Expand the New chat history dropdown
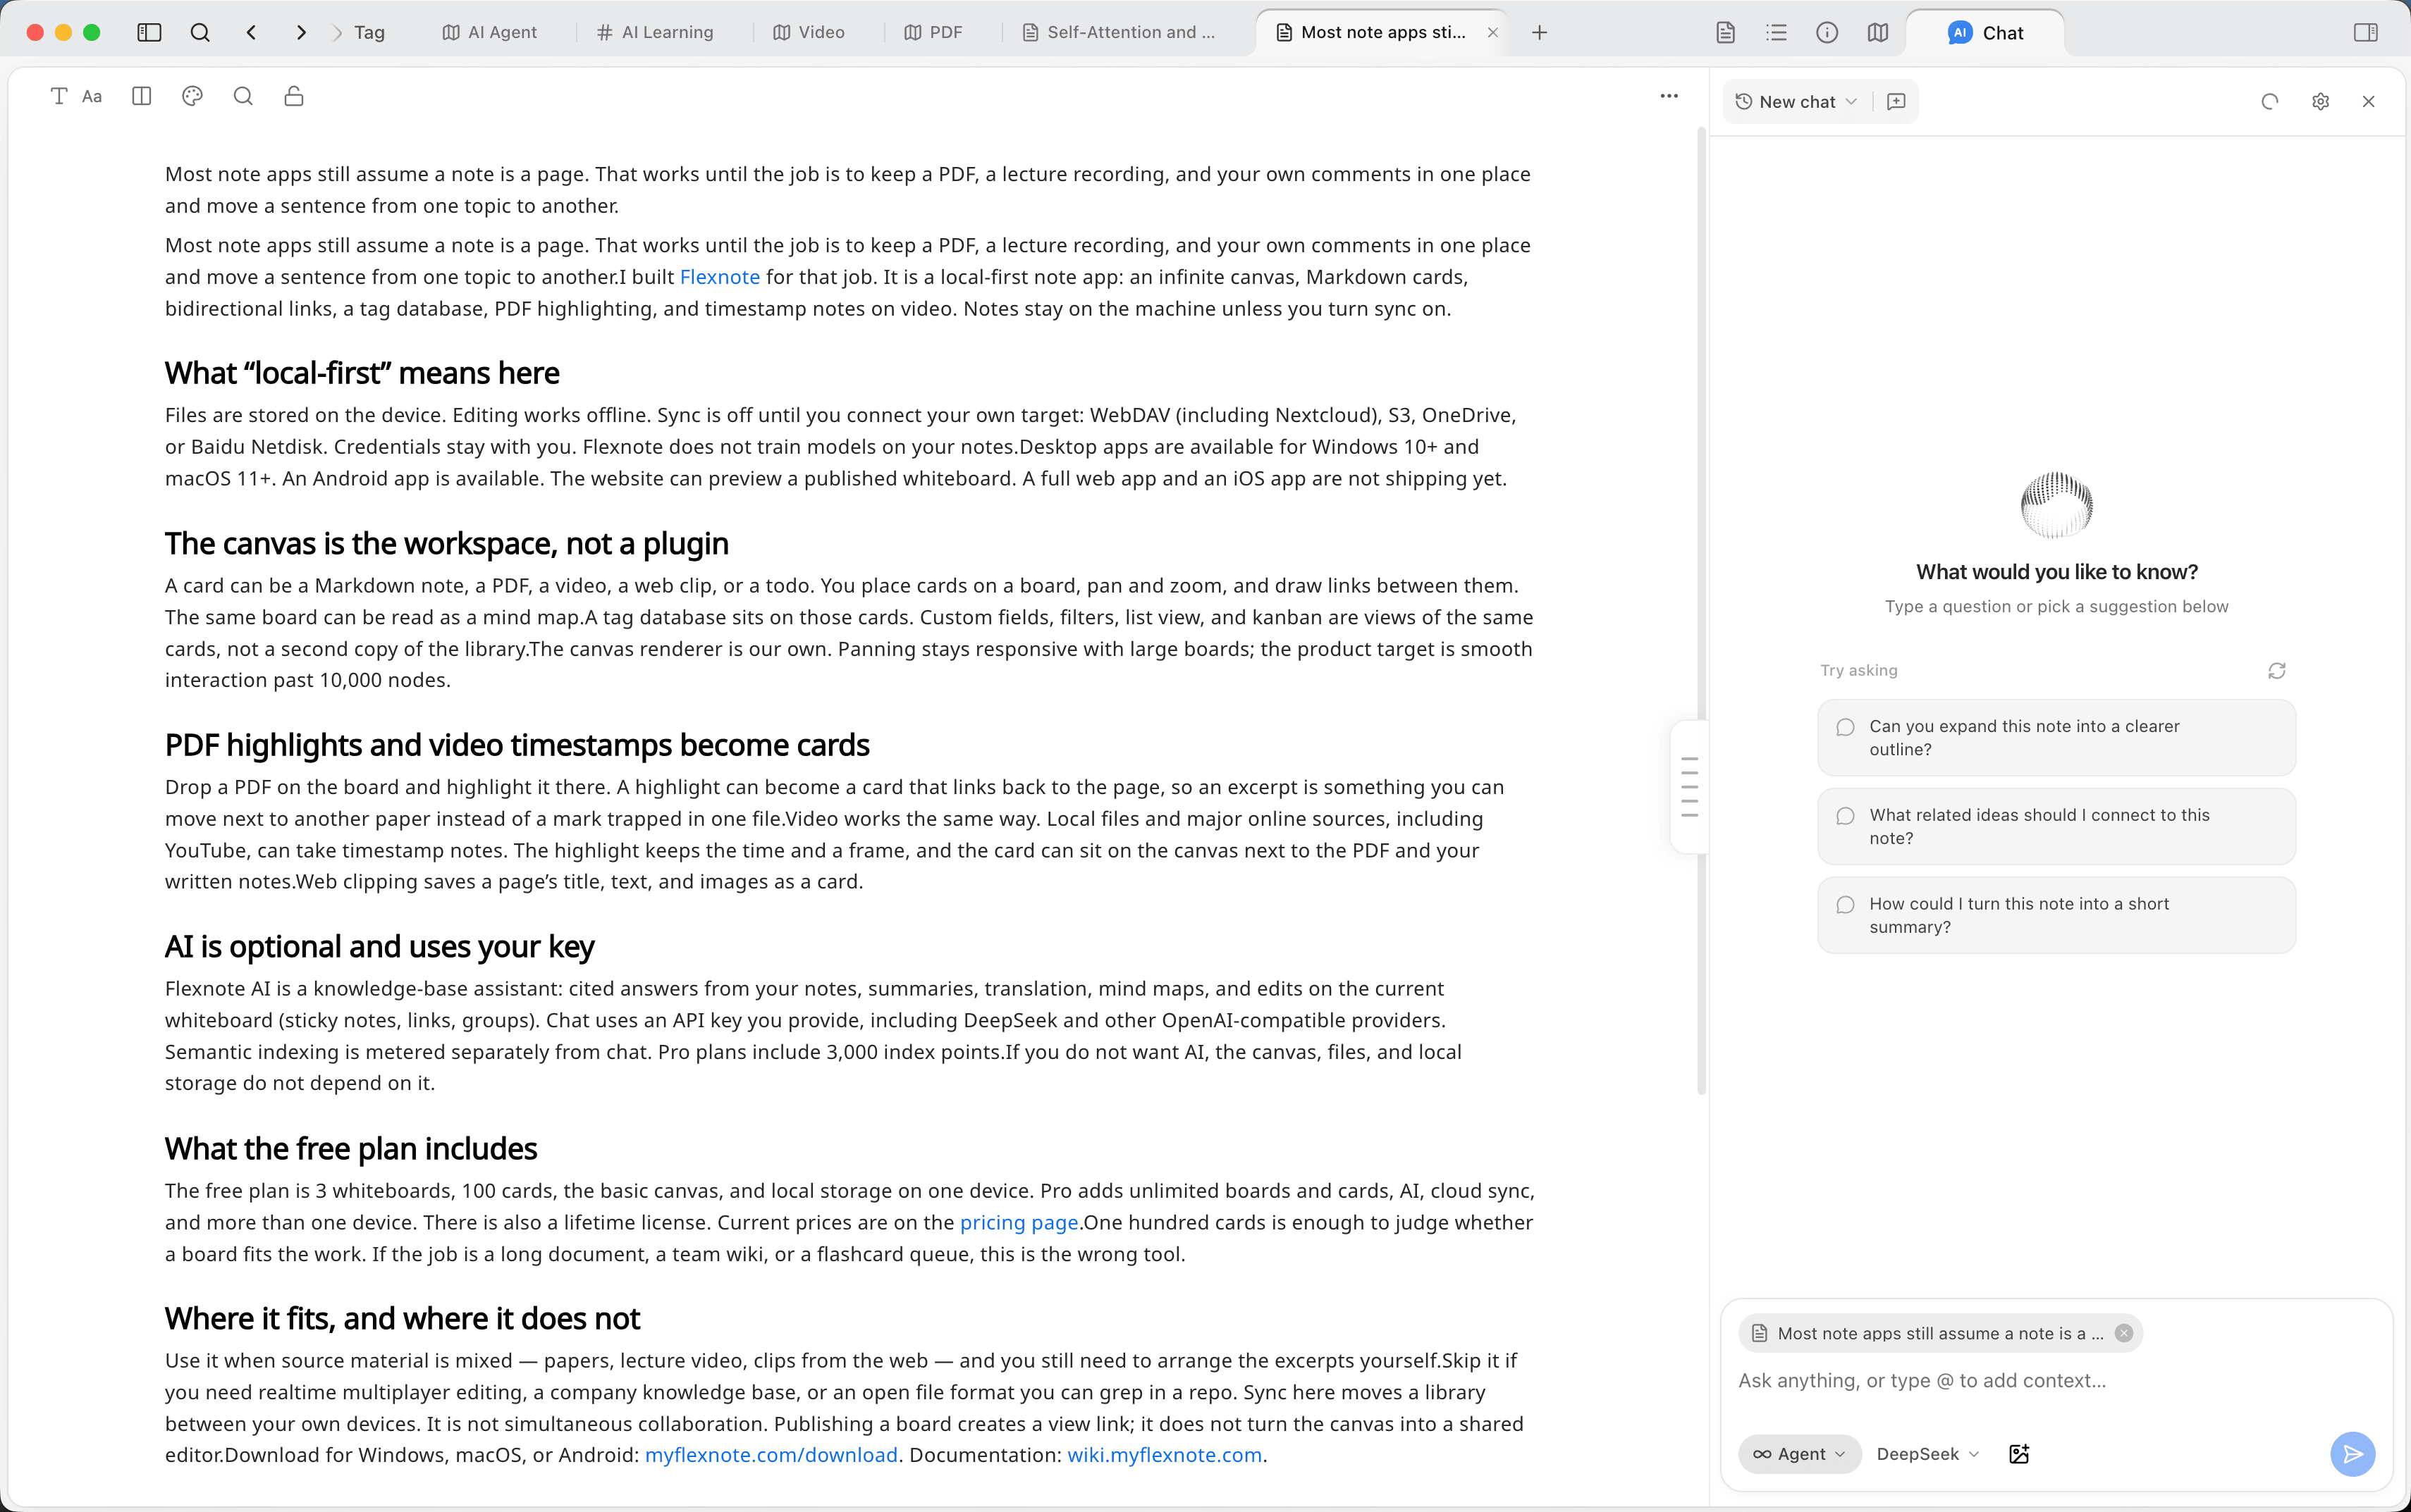The height and width of the screenshot is (1512, 2411). (x=1796, y=101)
